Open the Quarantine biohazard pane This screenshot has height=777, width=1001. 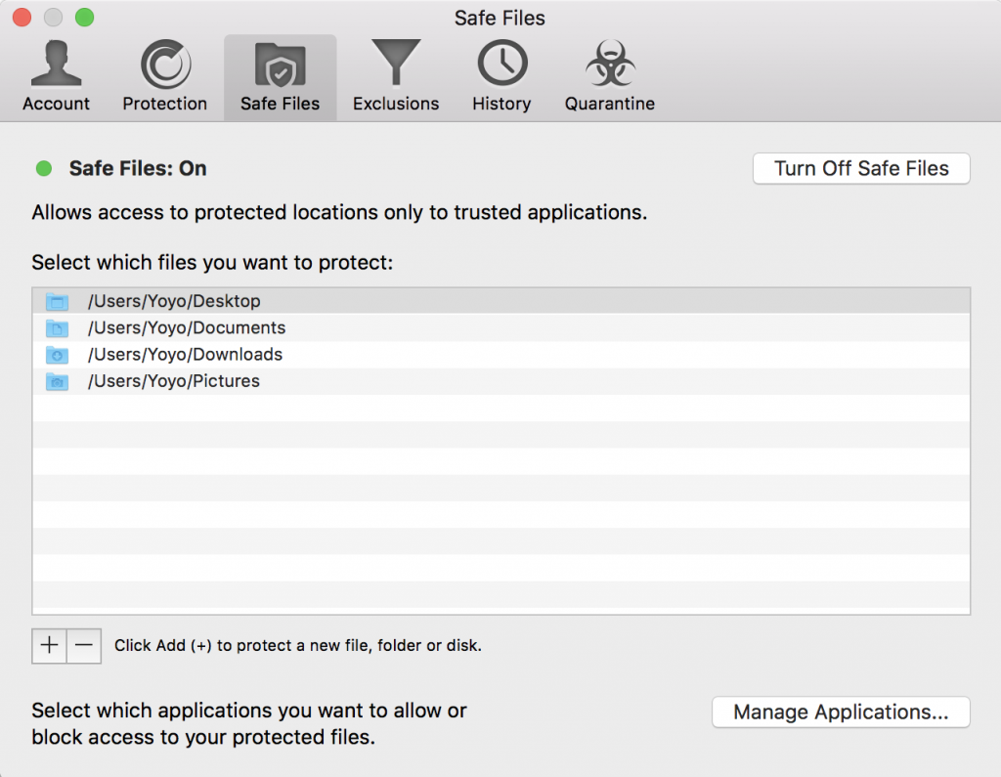[610, 76]
